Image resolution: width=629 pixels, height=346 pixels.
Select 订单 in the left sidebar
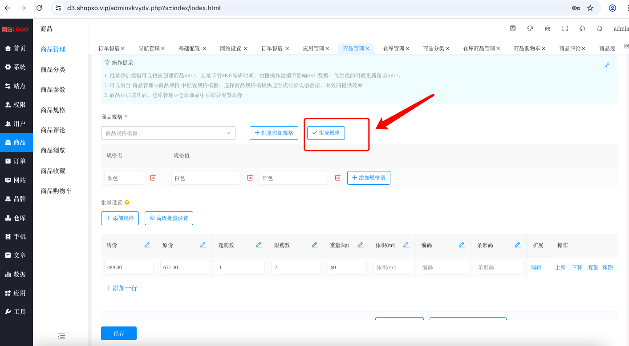click(x=16, y=161)
